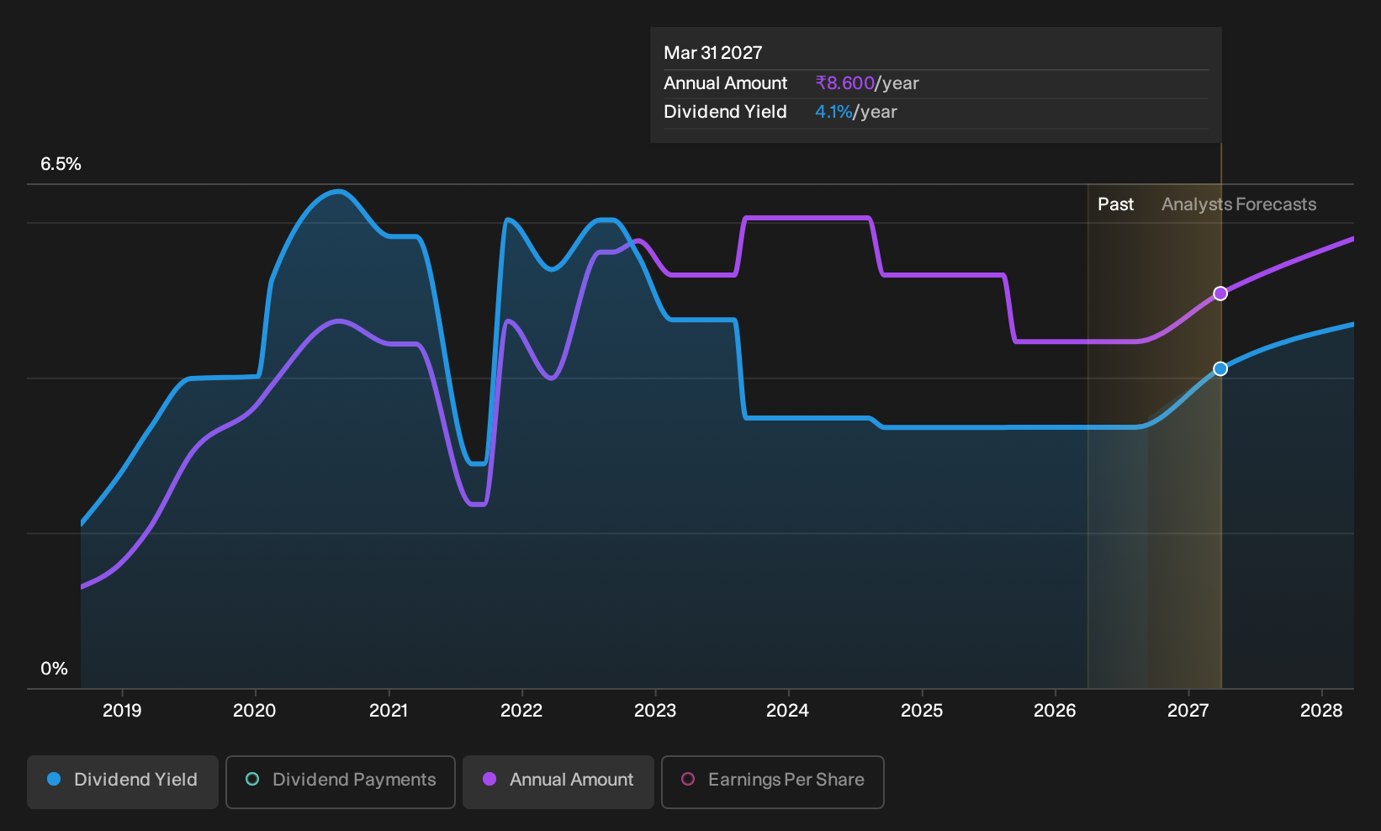The image size is (1381, 831).
Task: Click the 2023 x-axis label
Action: pyautogui.click(x=655, y=711)
